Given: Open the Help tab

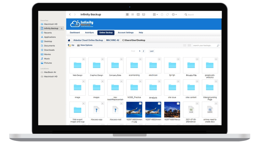Looking at the screenshot, I should point(141,32).
